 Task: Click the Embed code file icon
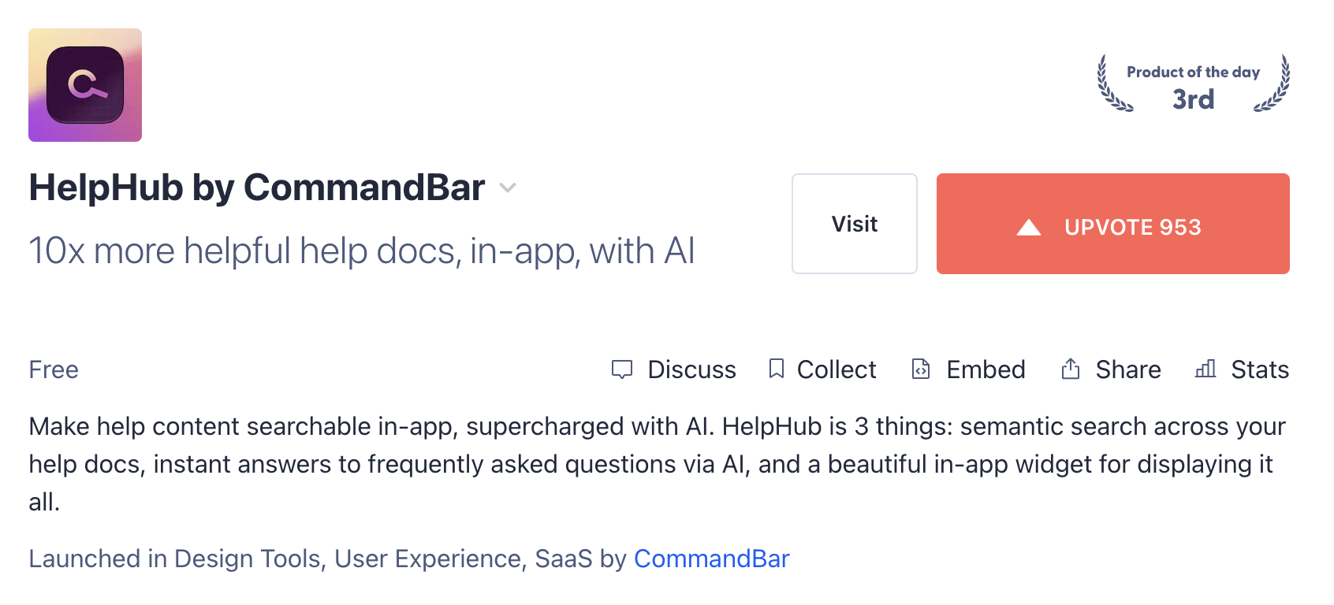(x=921, y=369)
